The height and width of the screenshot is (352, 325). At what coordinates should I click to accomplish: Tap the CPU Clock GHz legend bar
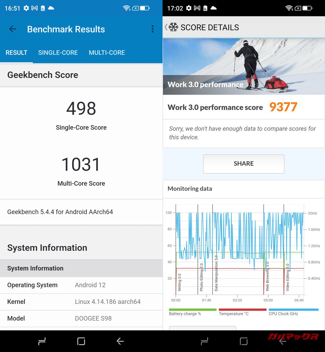click(x=293, y=310)
